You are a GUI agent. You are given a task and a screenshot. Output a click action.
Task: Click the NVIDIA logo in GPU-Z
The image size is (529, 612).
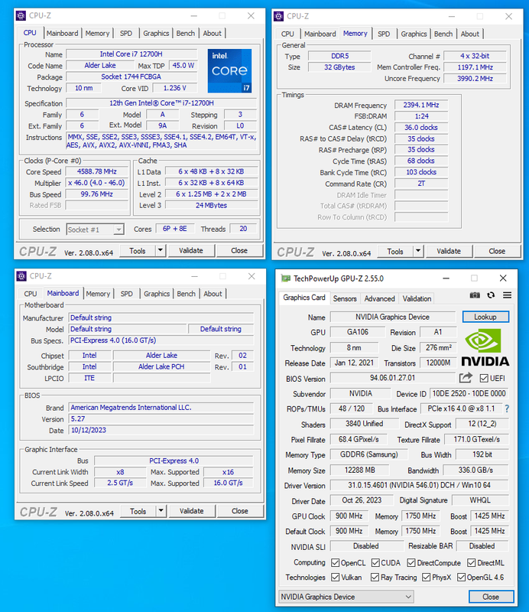[x=485, y=347]
